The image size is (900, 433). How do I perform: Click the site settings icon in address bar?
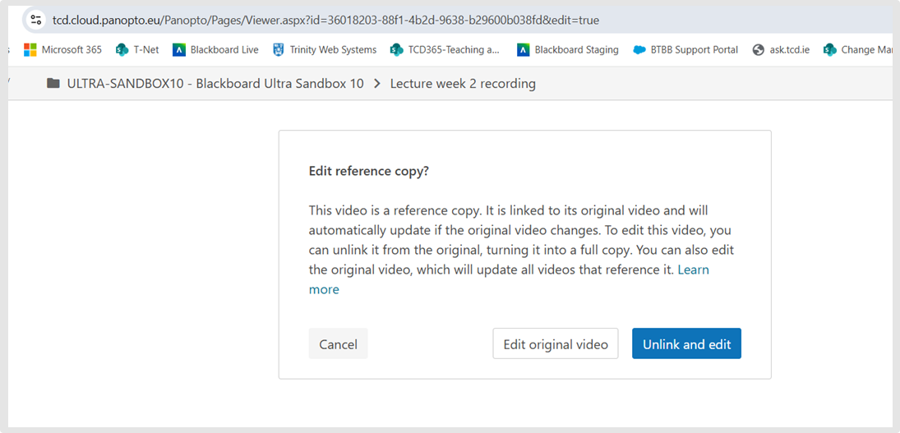(x=35, y=20)
